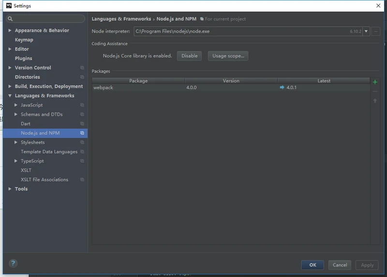Open the help question mark icon
Viewport: 387px width, 277px height.
click(13, 263)
